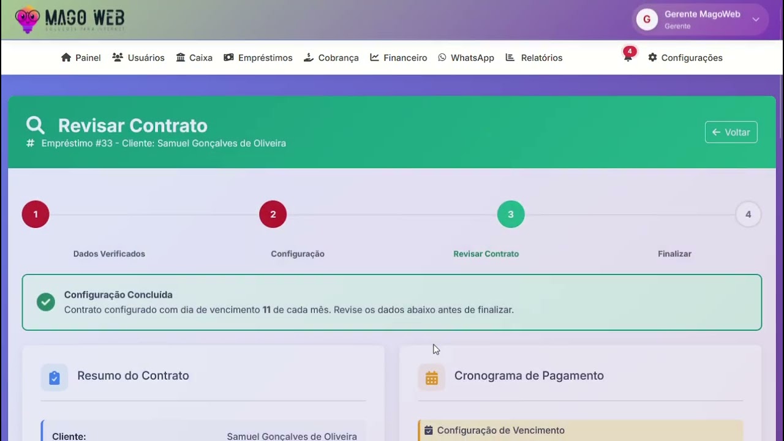Click the calendar-check icon beside Configuração de Vencimento

click(429, 431)
